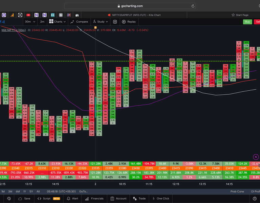Click the 10:15 time axis label
The height and width of the screenshot is (203, 260).
pos(122,184)
